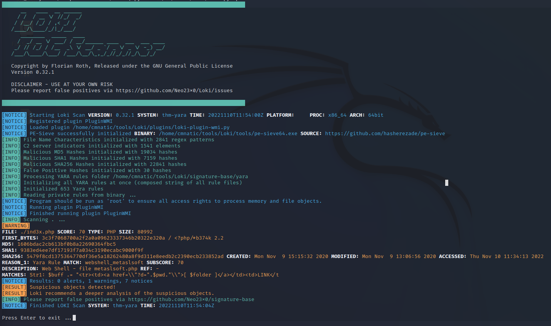Click the orange WARNING tag
This screenshot has width=551, height=326.
16,226
